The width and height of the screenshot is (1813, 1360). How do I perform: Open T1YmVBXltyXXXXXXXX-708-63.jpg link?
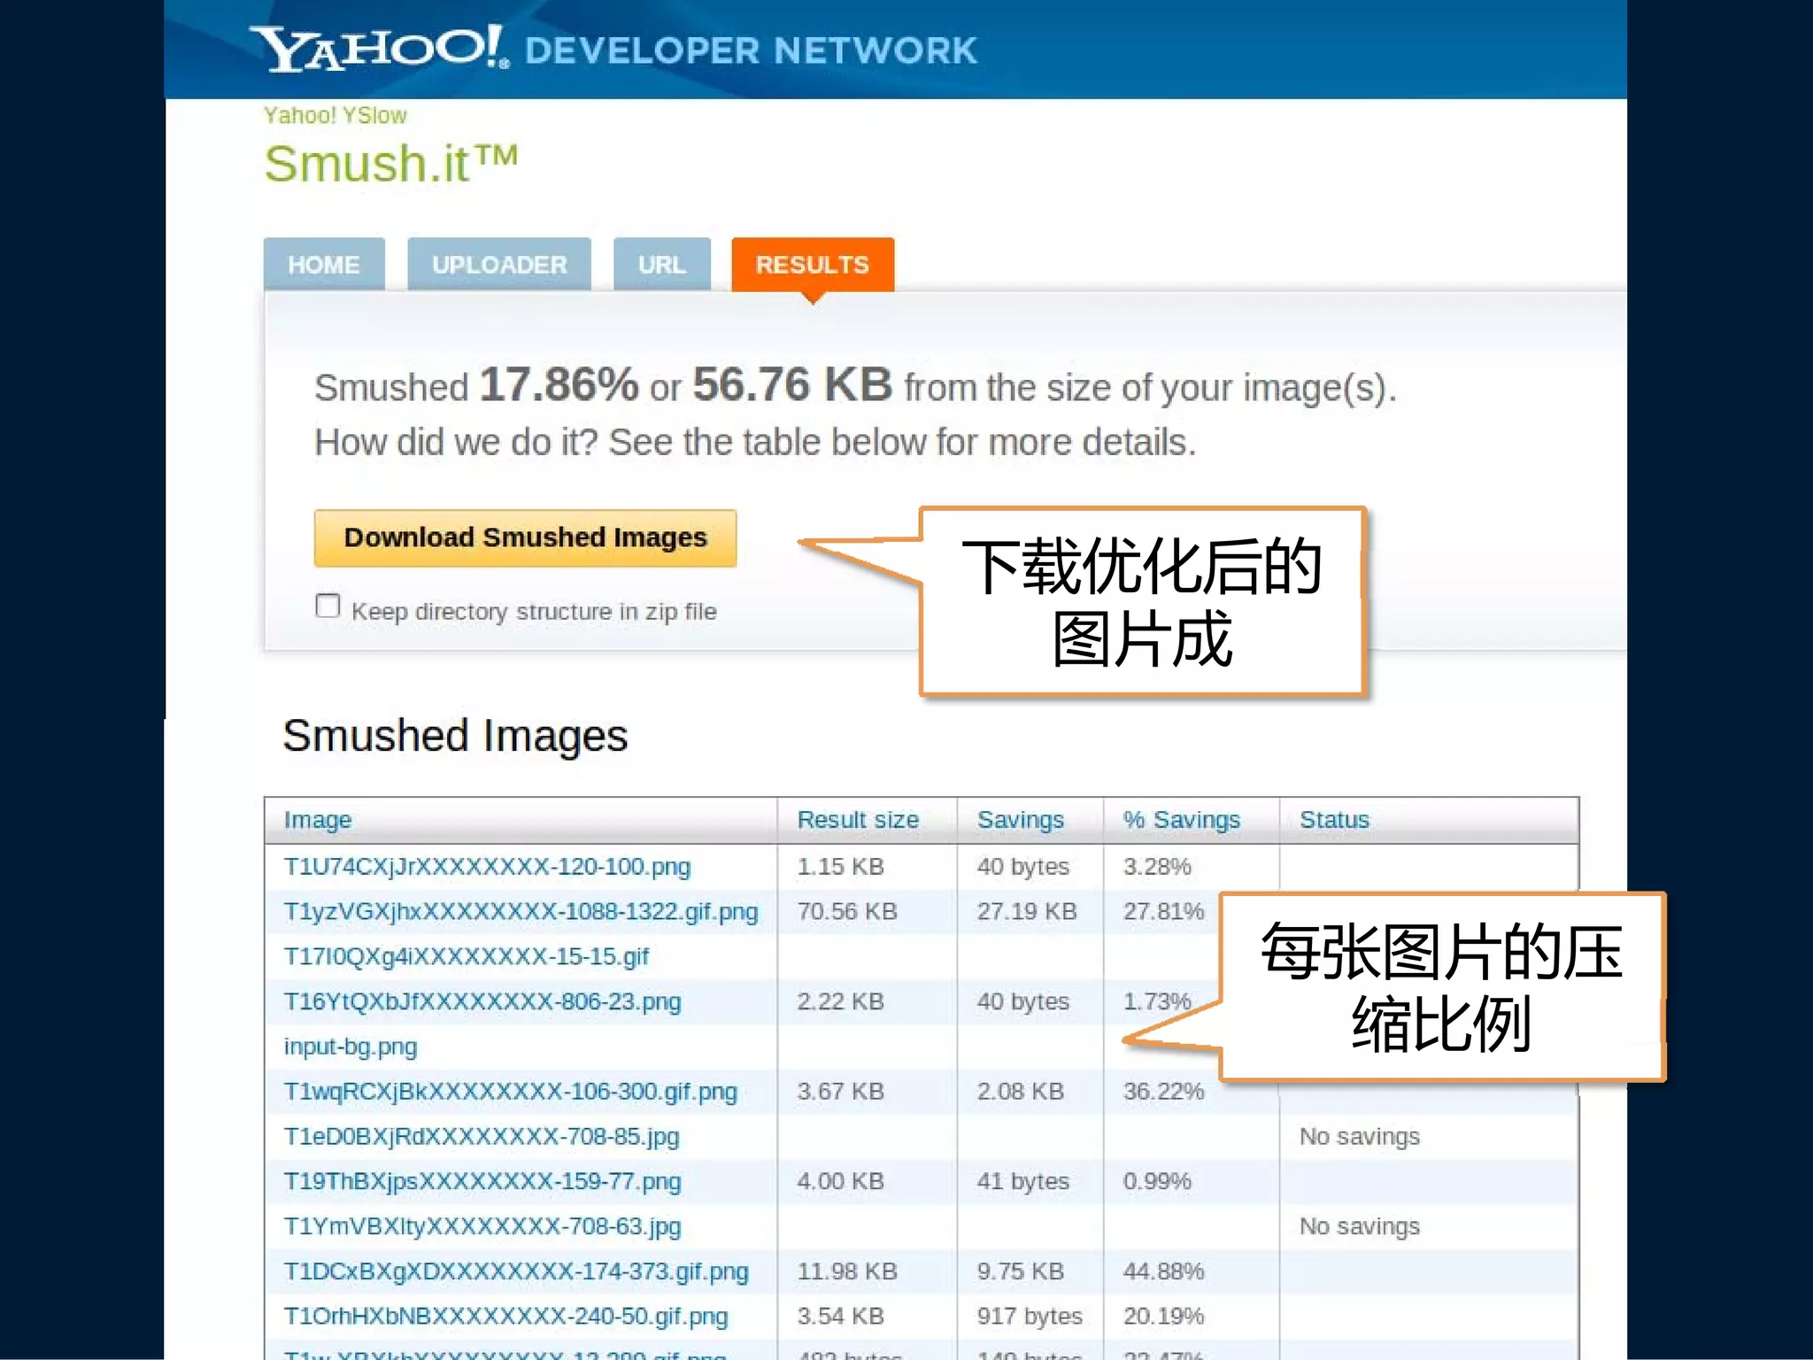(482, 1226)
